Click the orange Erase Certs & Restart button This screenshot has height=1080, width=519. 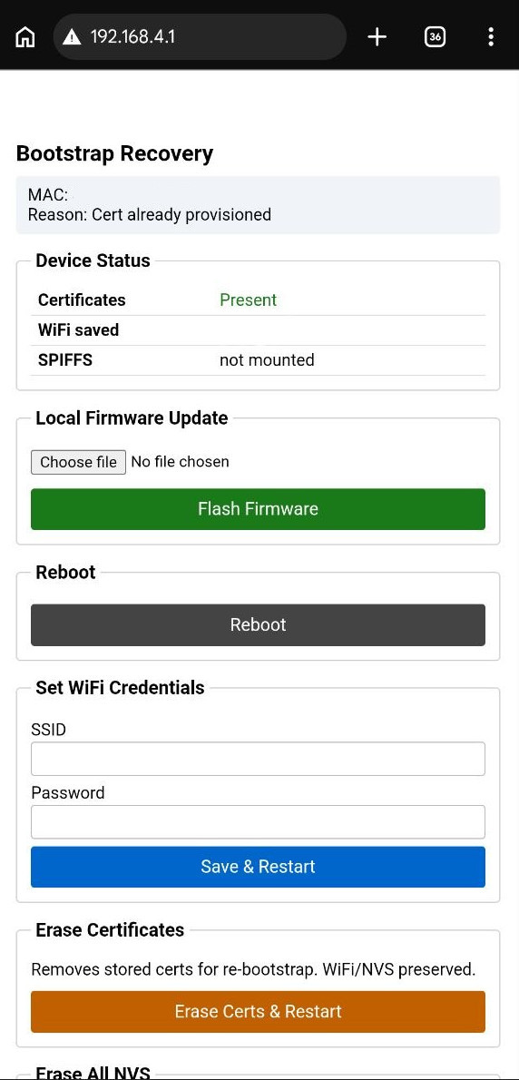[x=258, y=1011]
